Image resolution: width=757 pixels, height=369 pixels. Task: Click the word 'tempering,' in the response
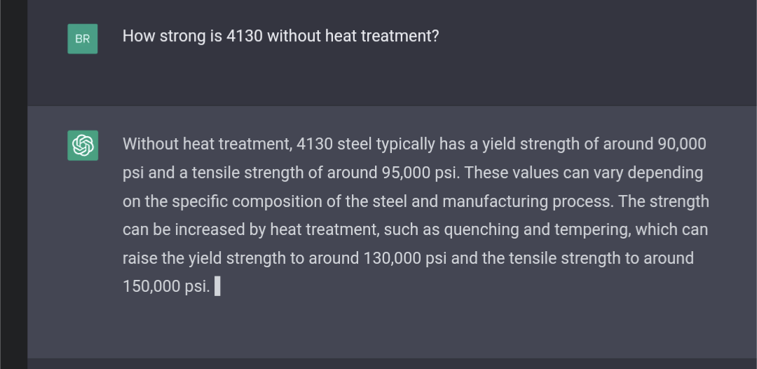click(x=593, y=229)
